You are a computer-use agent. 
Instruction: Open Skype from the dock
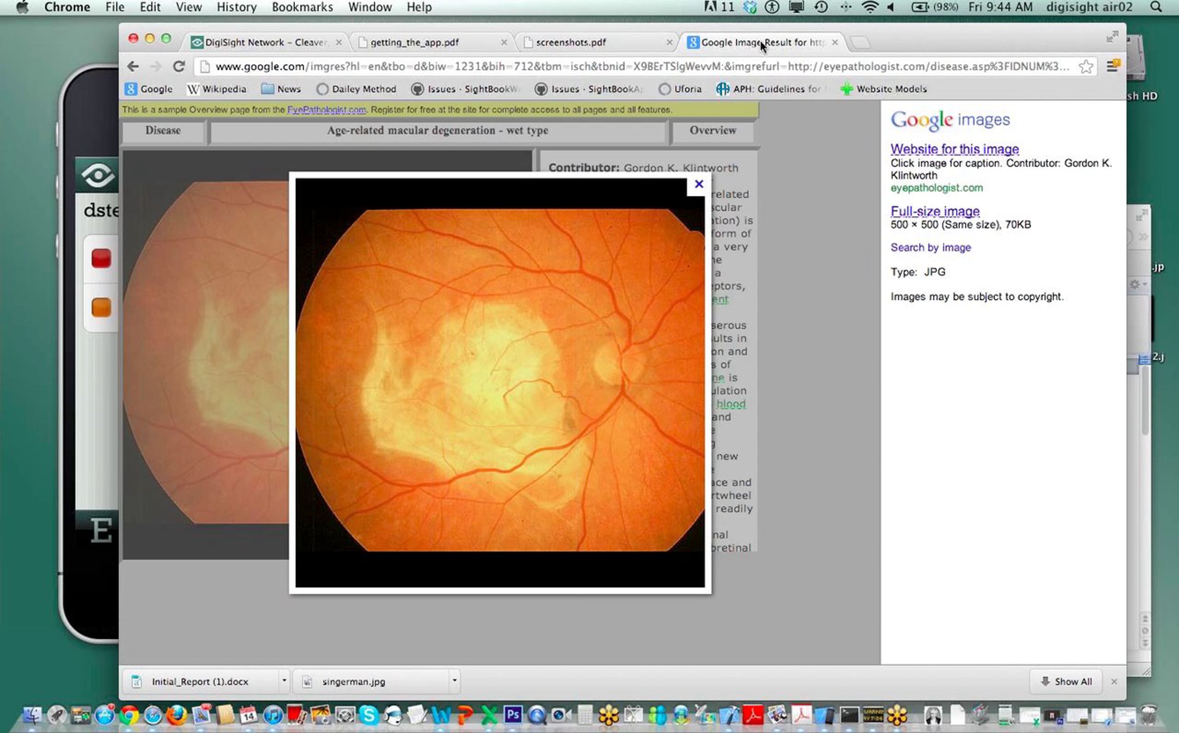click(368, 715)
